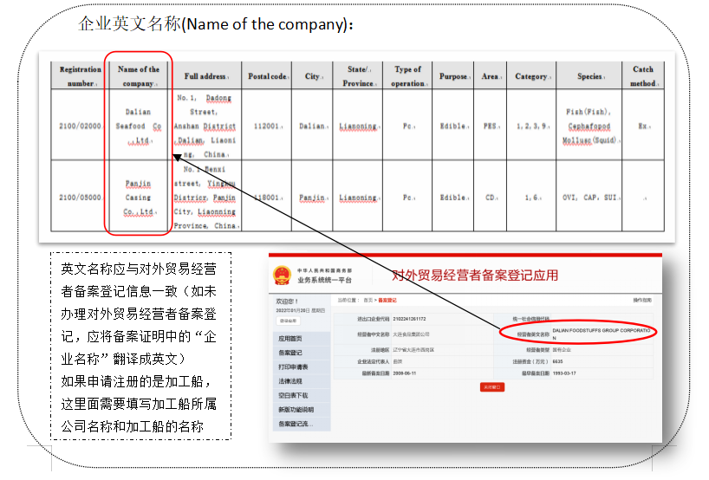The width and height of the screenshot is (709, 480).
Task: Open the 操作指南 link at top right
Action: pyautogui.click(x=642, y=300)
